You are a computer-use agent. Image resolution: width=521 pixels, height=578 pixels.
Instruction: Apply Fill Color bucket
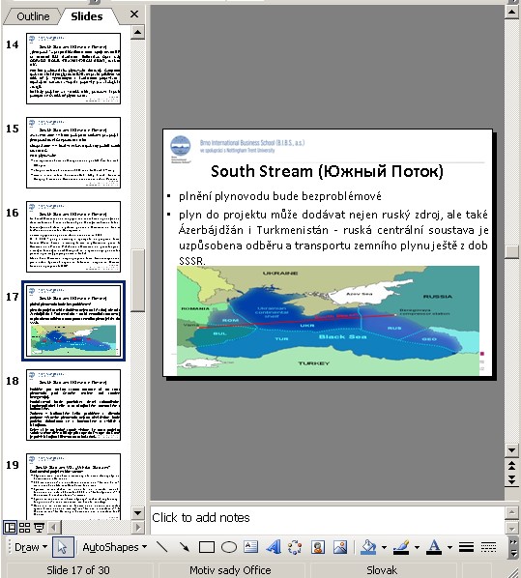pyautogui.click(x=368, y=547)
